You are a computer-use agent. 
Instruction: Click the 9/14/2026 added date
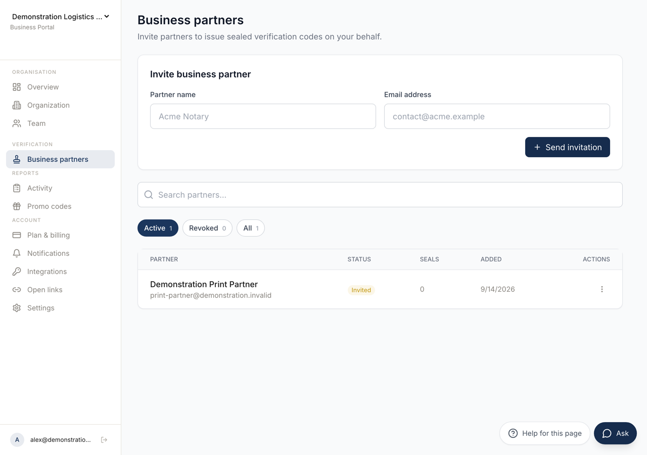point(498,289)
